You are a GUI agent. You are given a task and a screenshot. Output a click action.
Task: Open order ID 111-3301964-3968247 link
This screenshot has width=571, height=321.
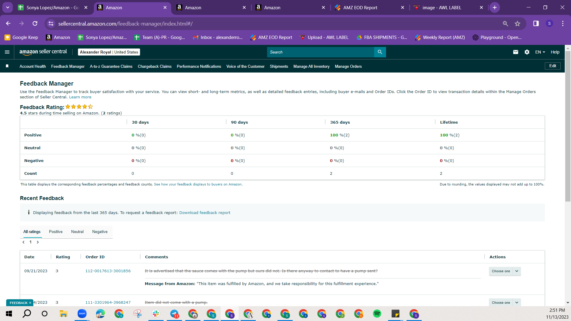pos(108,302)
